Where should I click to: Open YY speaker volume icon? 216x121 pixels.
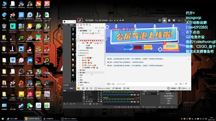tap(83, 88)
